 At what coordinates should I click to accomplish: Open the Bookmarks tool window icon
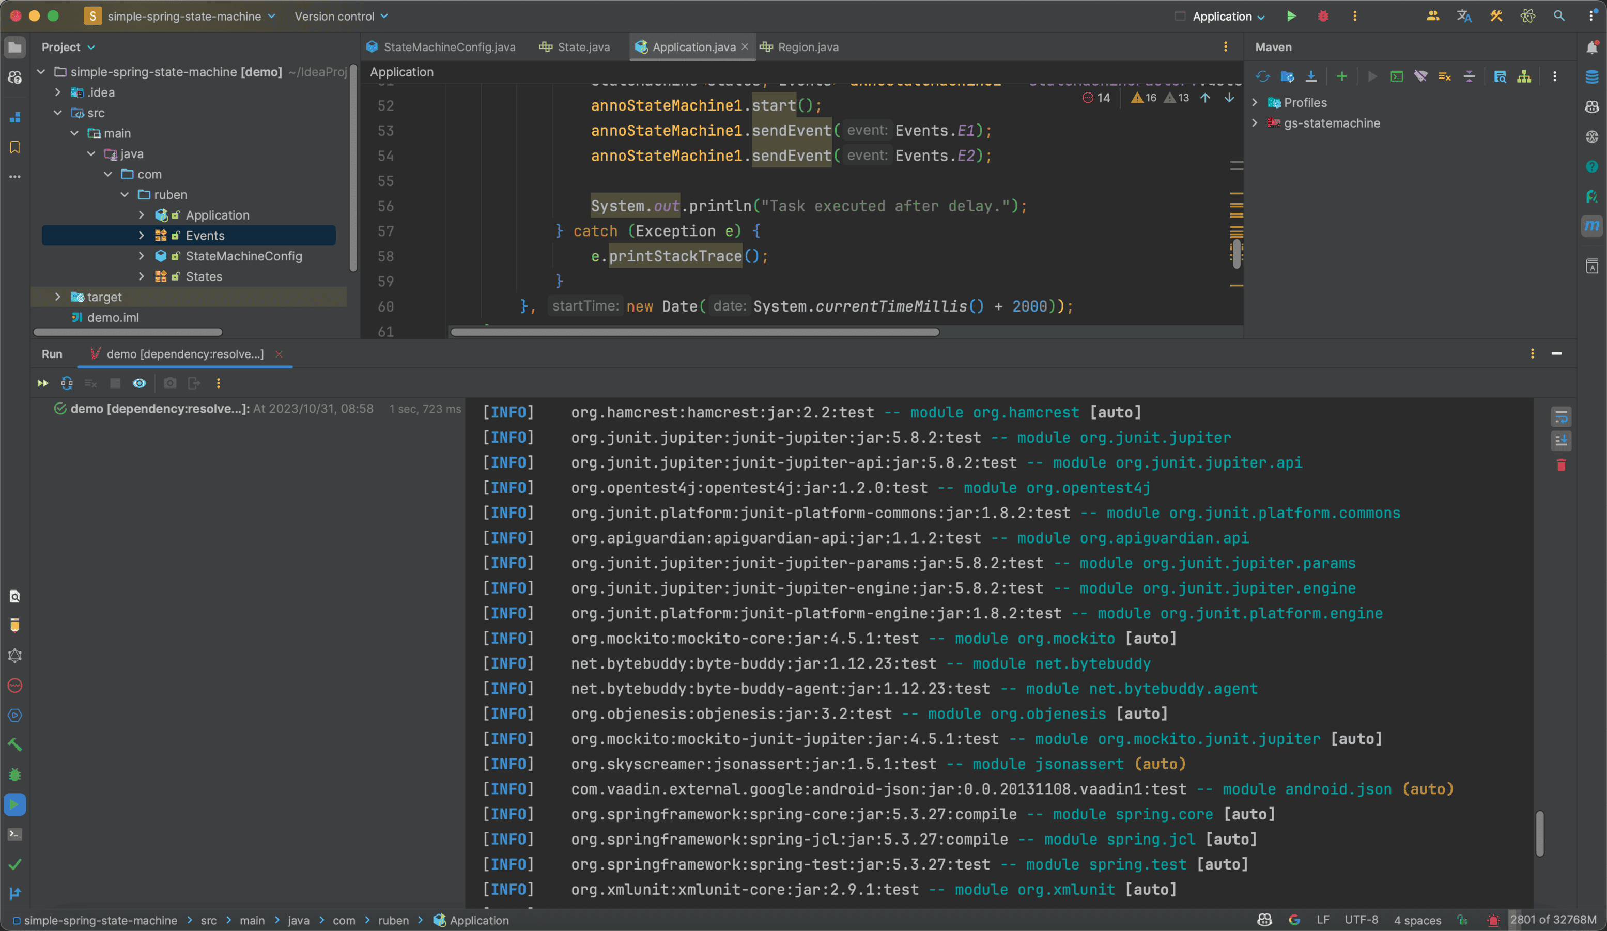pos(16,147)
